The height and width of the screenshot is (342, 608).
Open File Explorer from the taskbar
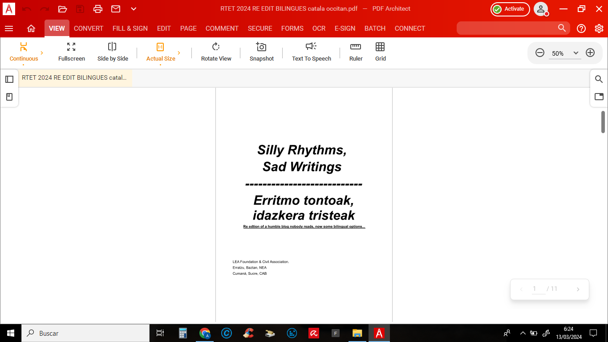click(x=357, y=333)
